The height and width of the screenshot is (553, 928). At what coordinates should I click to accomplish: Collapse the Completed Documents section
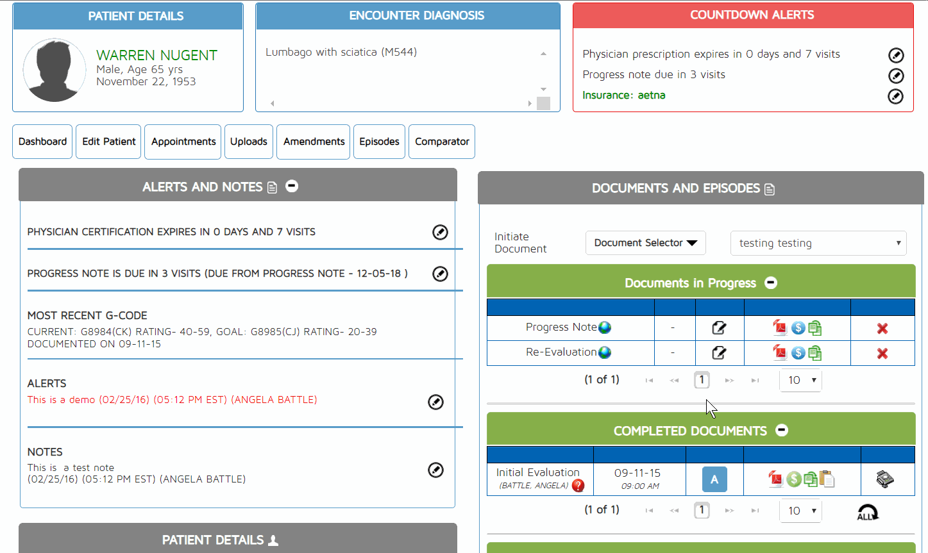tap(782, 431)
